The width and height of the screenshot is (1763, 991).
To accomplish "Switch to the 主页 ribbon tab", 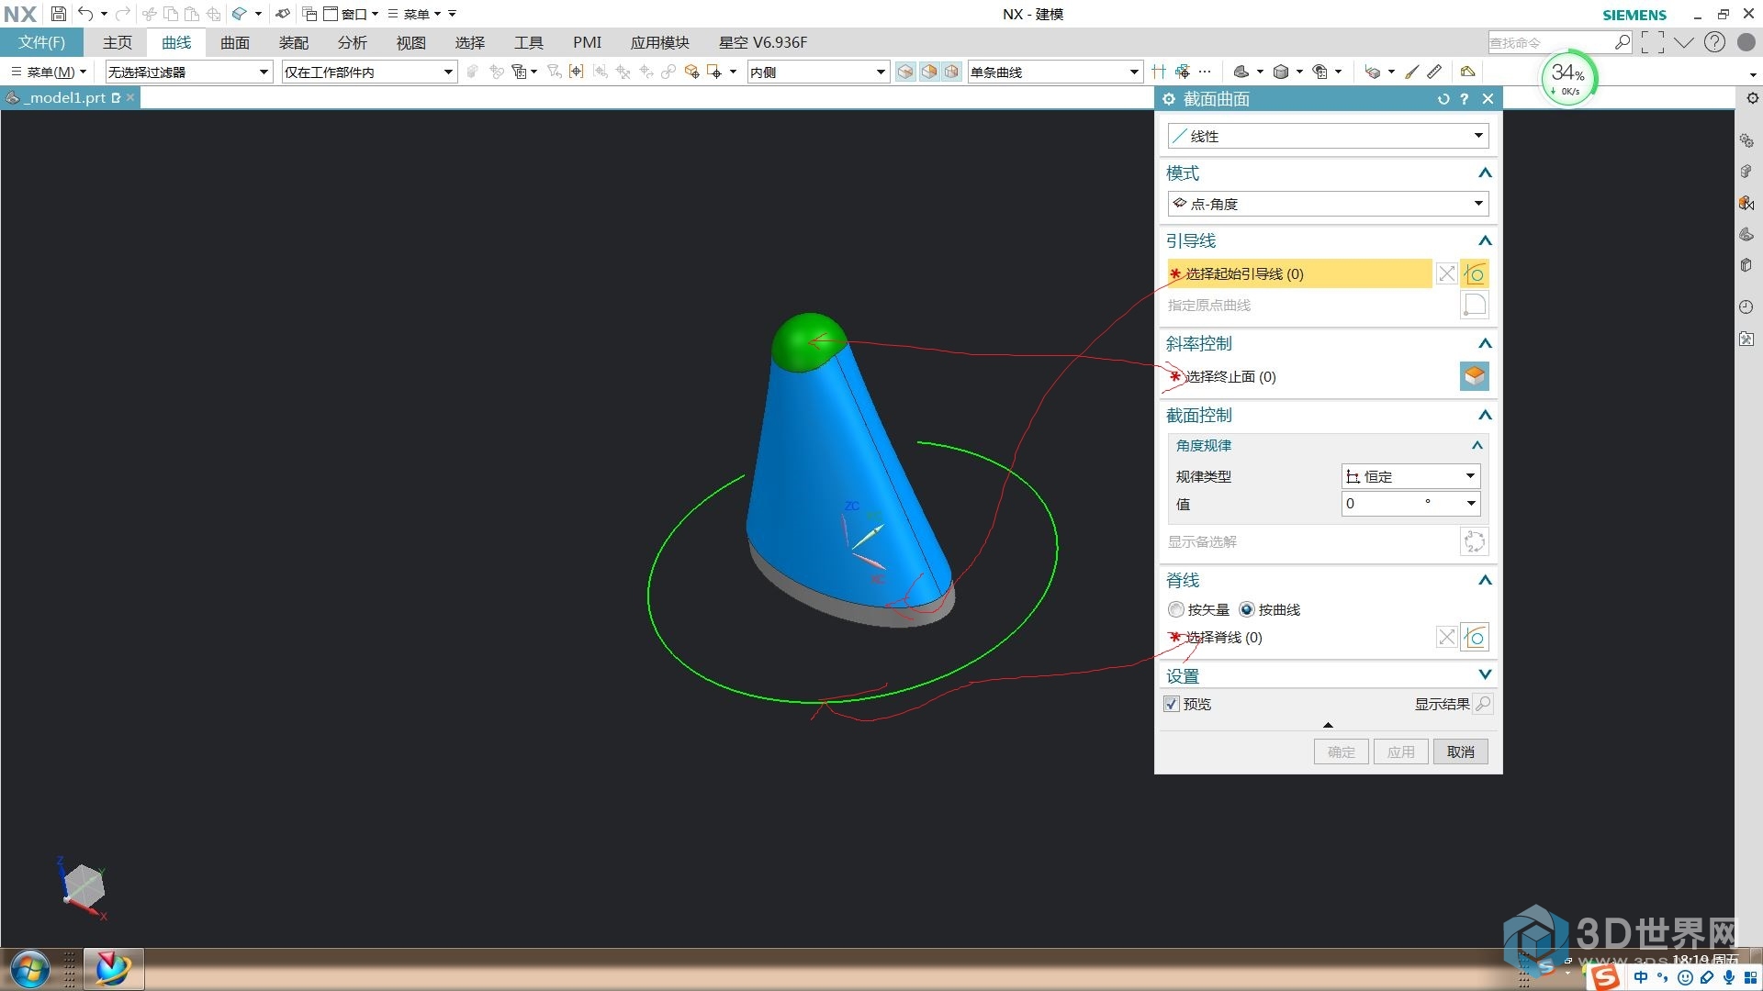I will point(118,42).
